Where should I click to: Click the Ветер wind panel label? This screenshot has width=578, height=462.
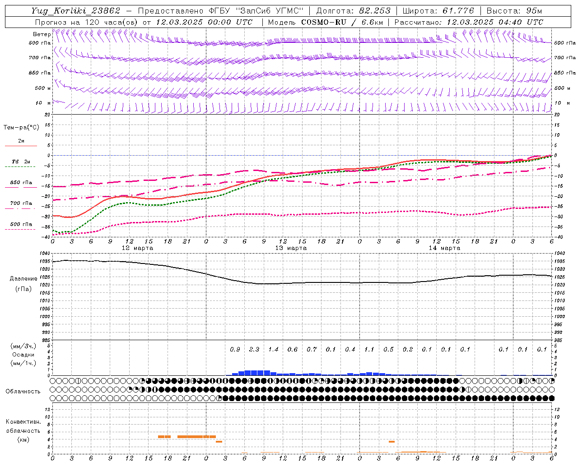point(42,34)
